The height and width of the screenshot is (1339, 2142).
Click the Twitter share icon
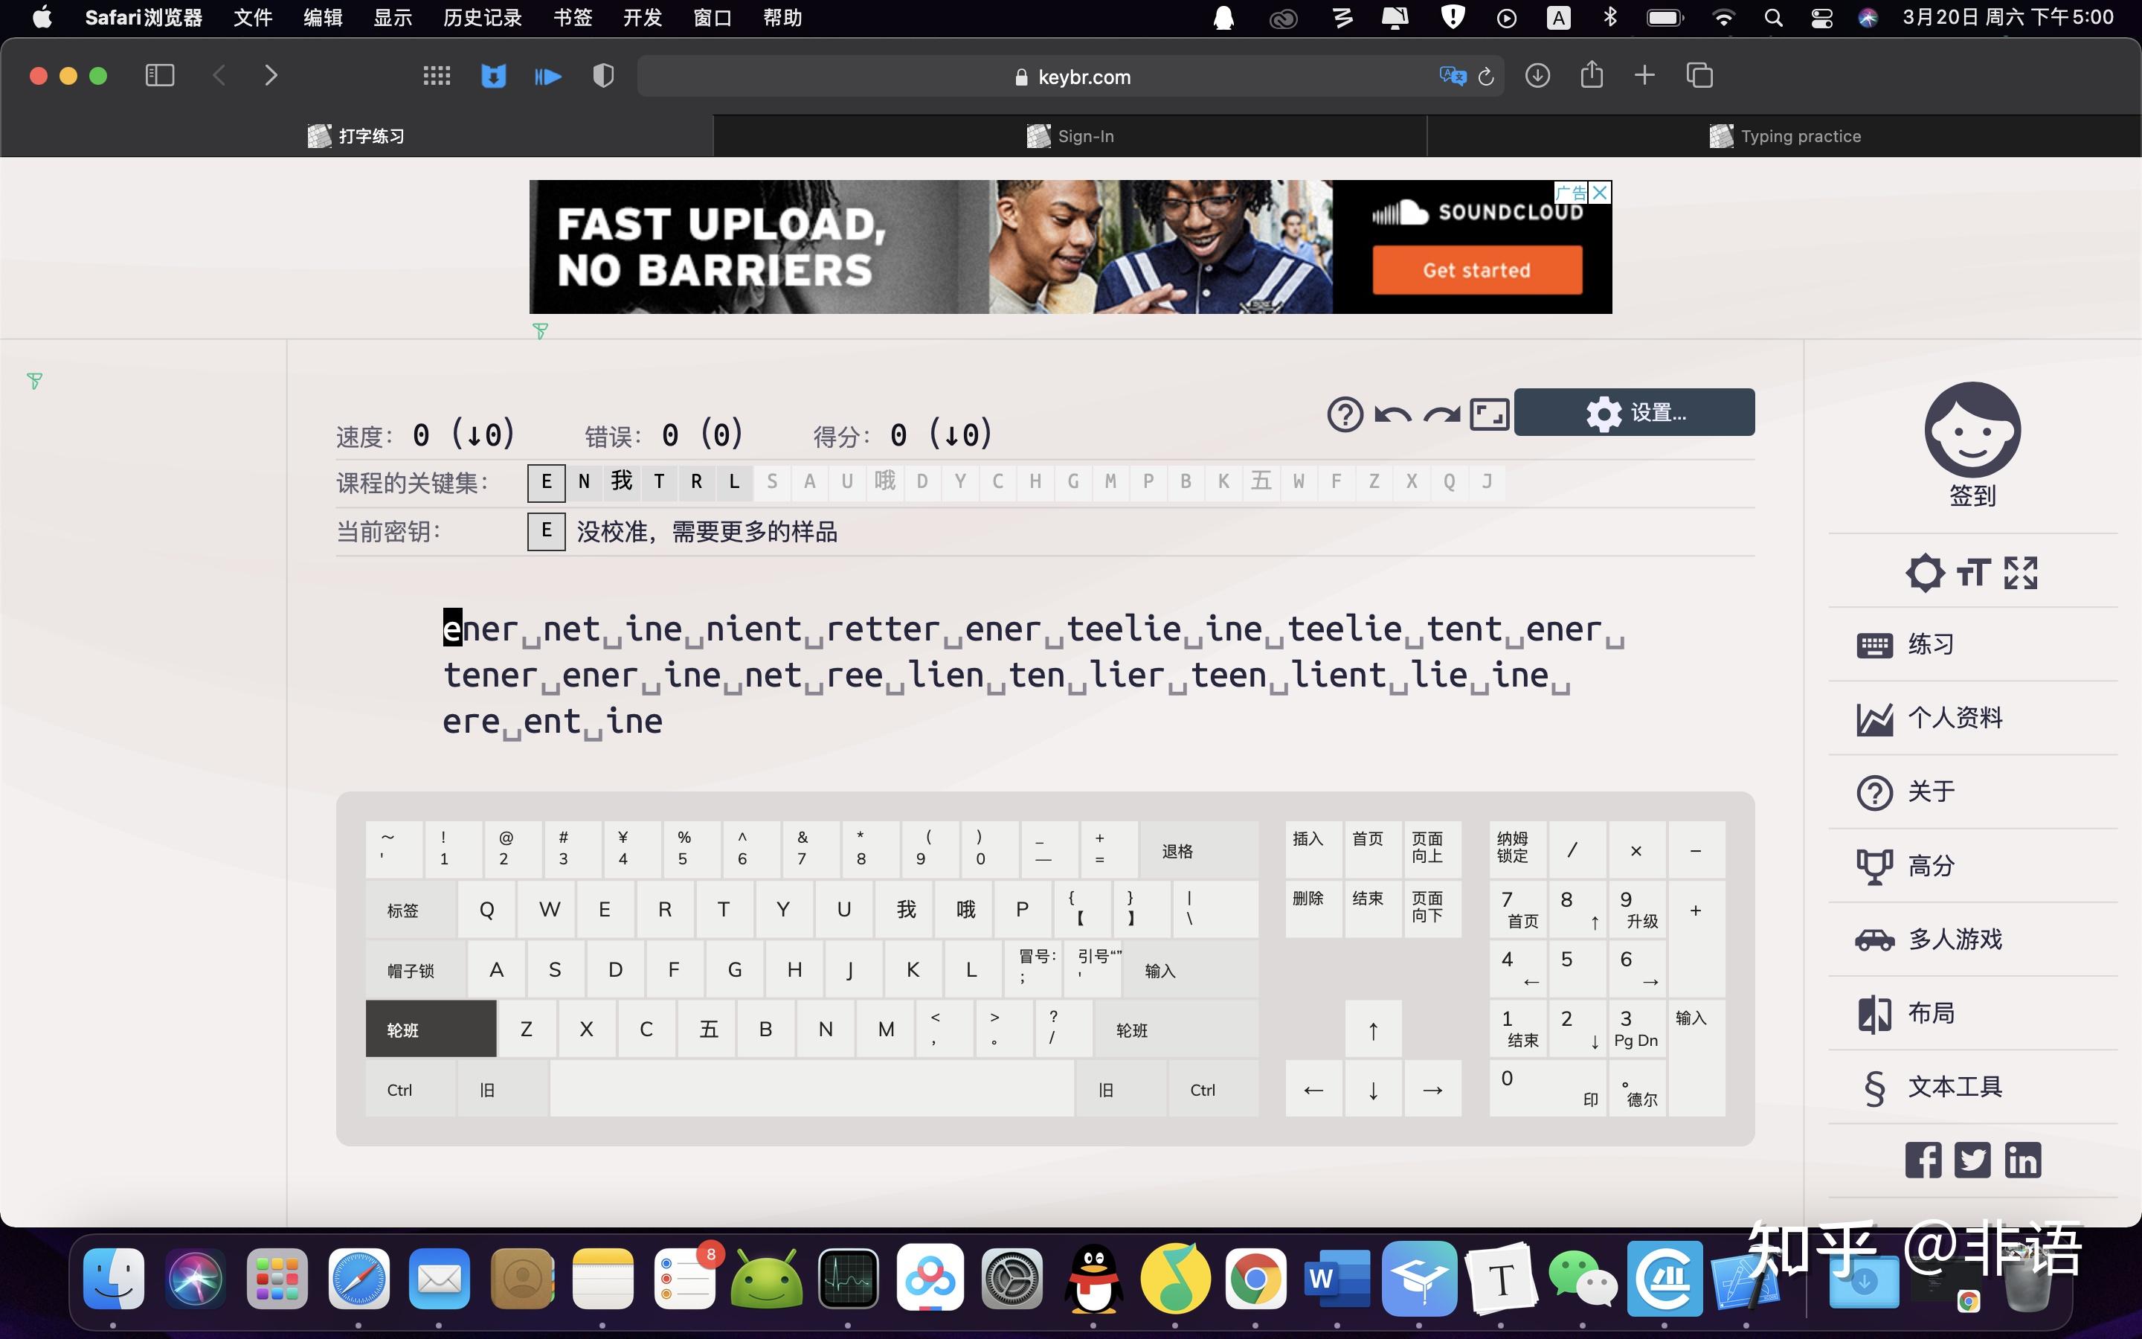1972,1160
